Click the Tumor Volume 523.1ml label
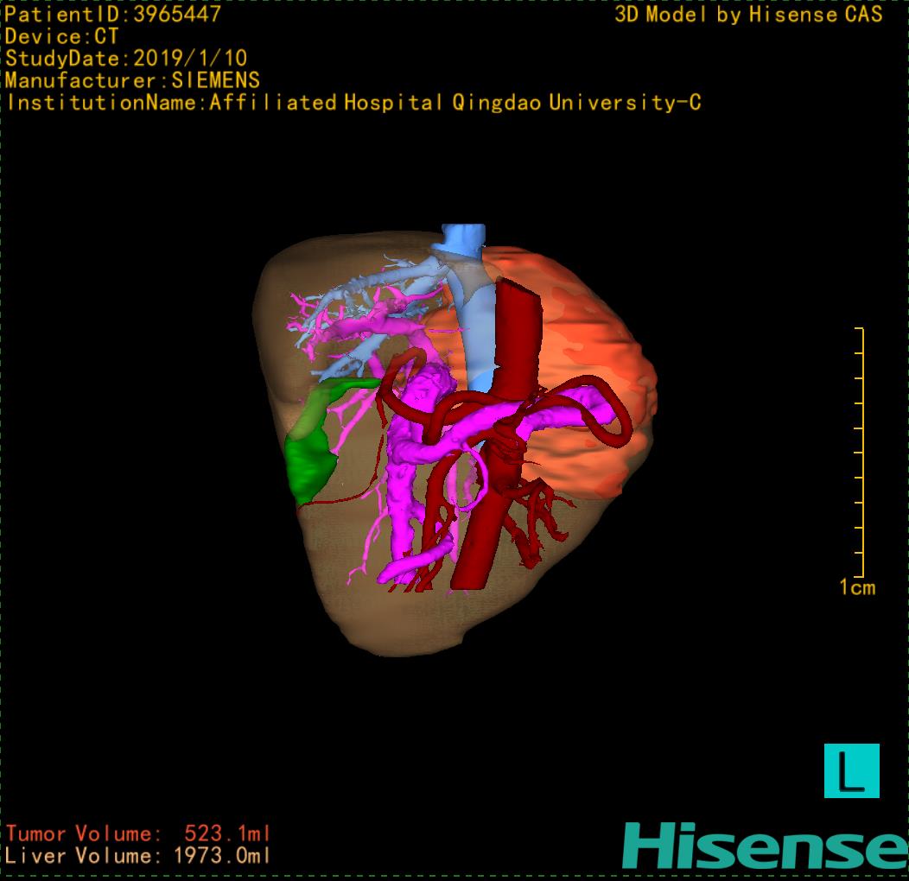This screenshot has height=881, width=909. [138, 834]
